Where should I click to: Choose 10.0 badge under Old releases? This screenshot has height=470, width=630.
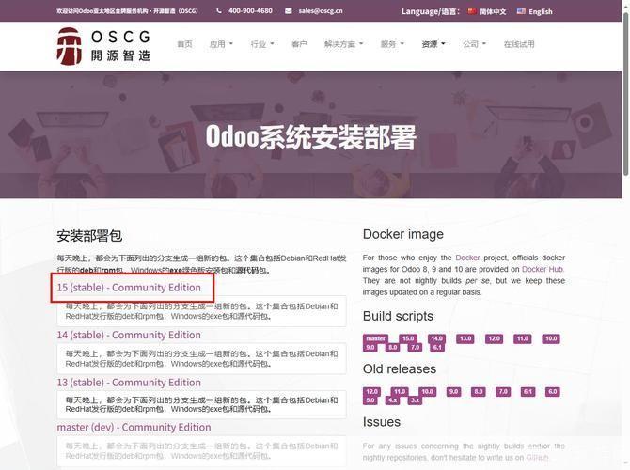coord(428,391)
